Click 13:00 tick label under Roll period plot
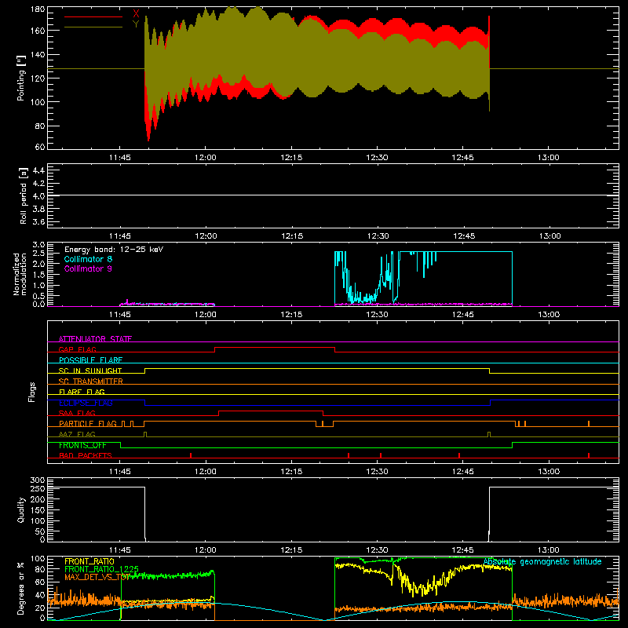This screenshot has width=628, height=628. coord(550,236)
